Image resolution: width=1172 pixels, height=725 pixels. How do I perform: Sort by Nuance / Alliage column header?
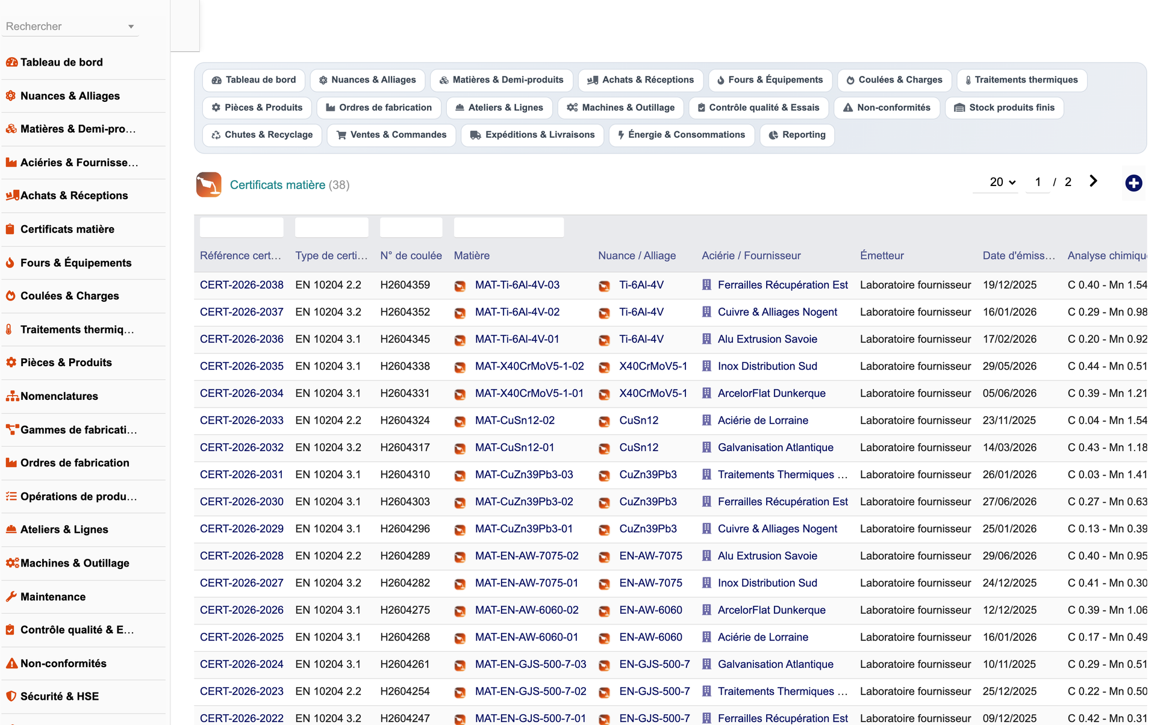point(637,255)
